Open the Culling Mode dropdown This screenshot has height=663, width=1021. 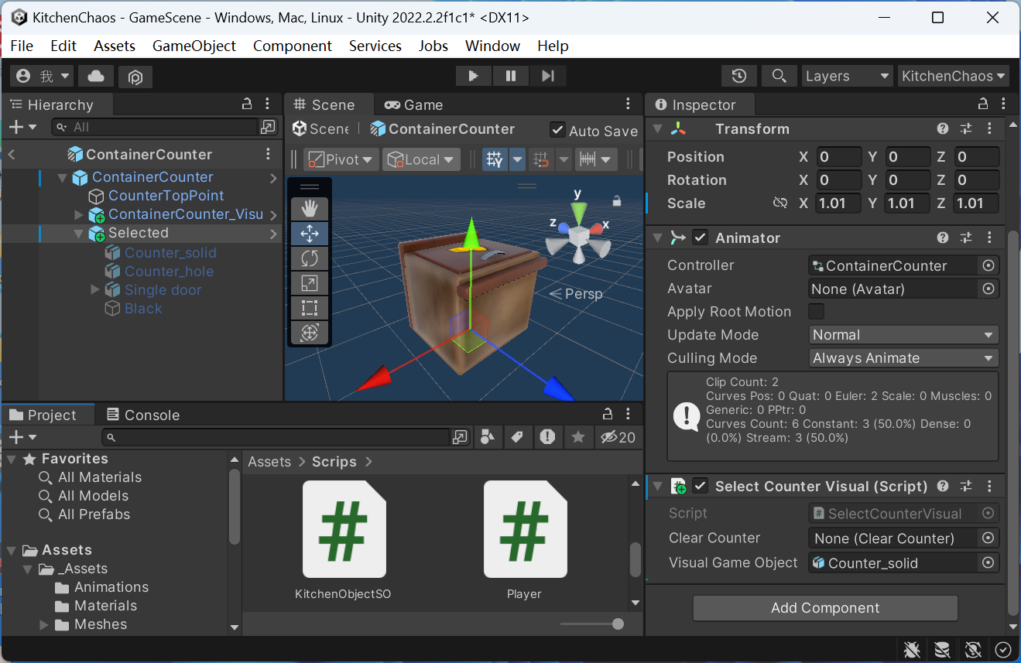click(903, 358)
